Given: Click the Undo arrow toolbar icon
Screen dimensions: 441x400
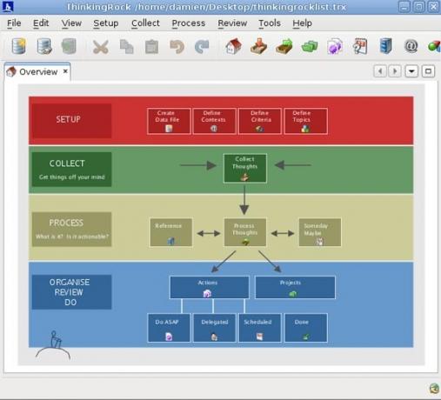Looking at the screenshot, I should (177, 47).
